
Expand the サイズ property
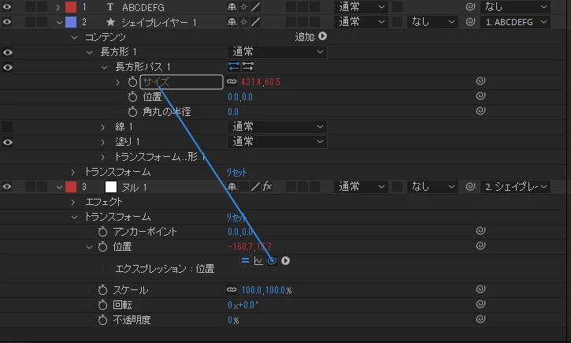(117, 82)
